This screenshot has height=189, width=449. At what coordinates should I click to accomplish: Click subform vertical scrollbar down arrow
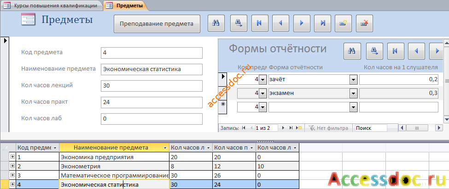(x=446, y=119)
